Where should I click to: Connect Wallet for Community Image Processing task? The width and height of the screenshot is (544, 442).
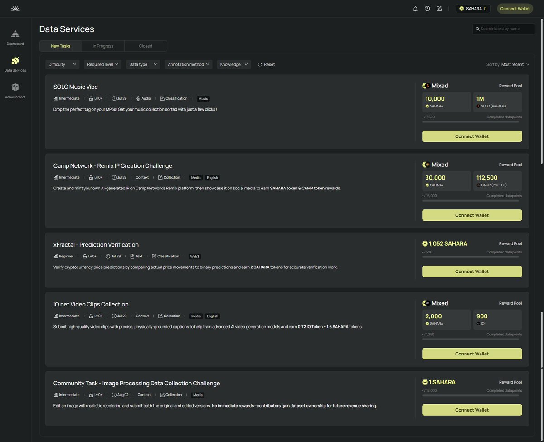472,410
